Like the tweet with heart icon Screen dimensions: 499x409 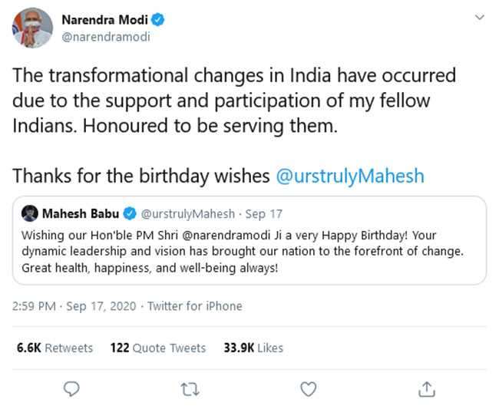[308, 389]
